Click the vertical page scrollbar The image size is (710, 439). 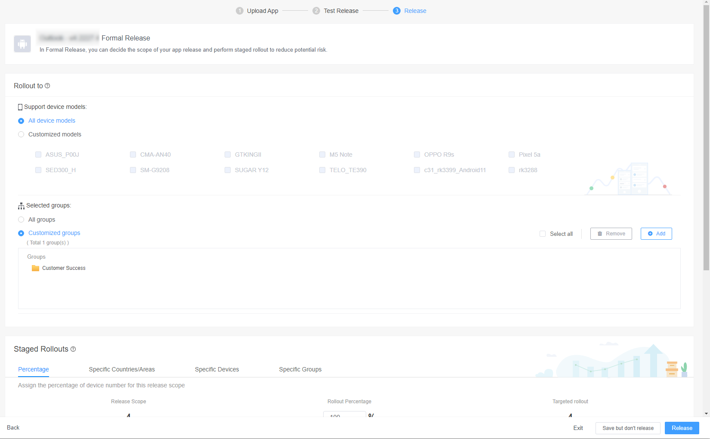706,138
